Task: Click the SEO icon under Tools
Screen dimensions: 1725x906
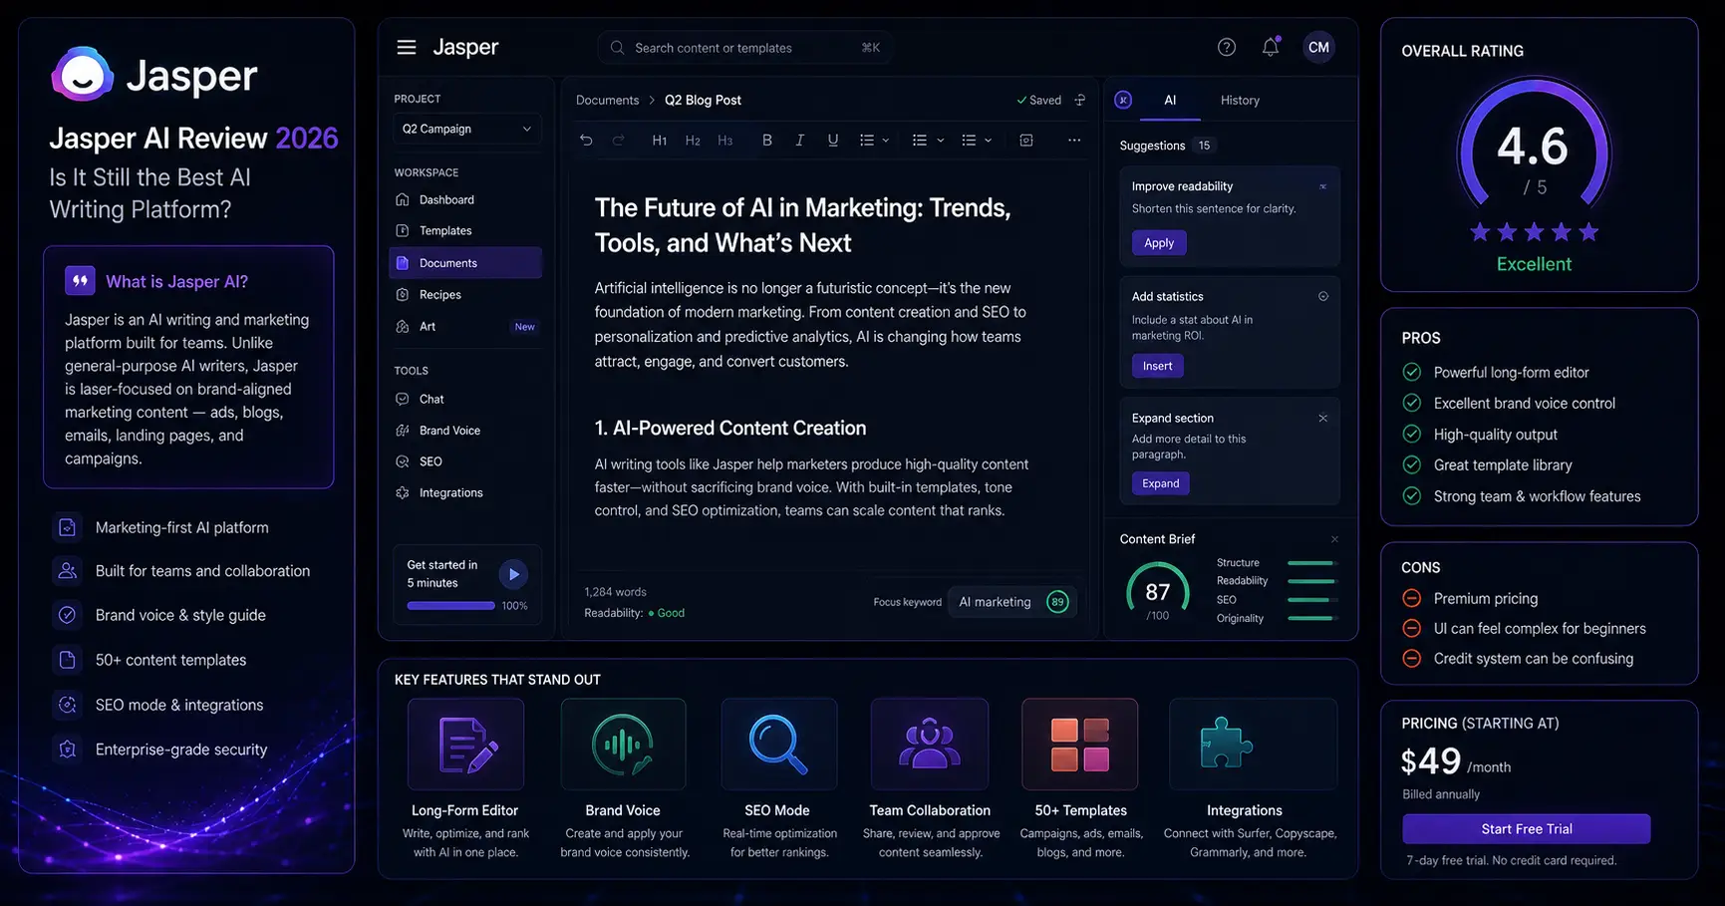Action: [403, 461]
